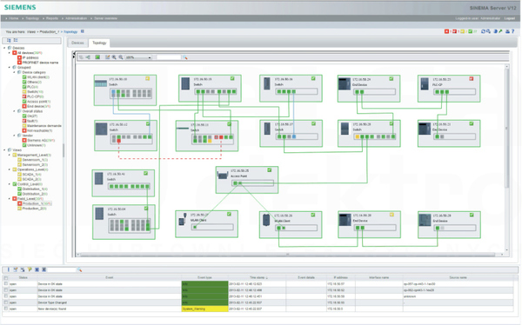Click the red not-reachable status counter icon
522x325 pixels.
tap(447, 31)
